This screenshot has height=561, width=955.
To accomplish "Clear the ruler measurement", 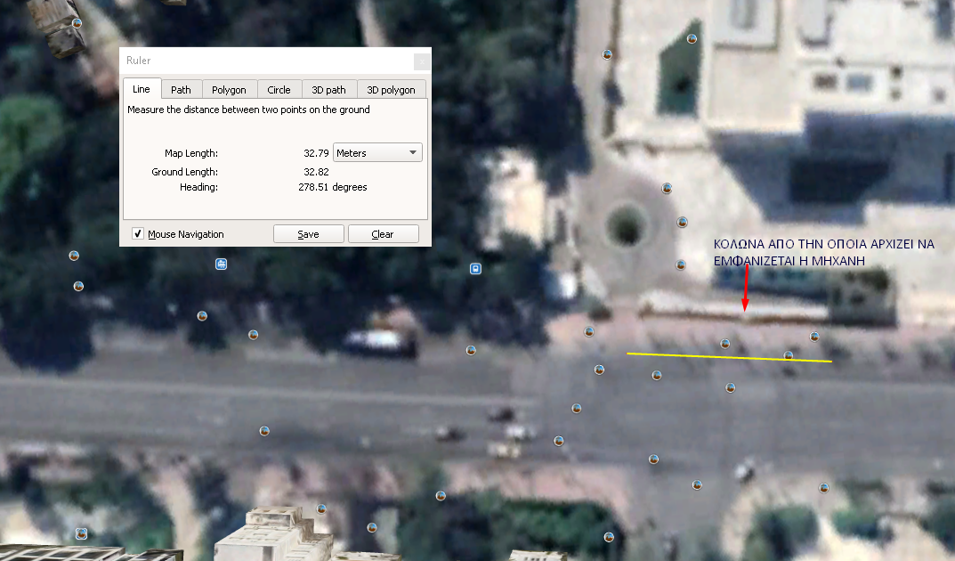I will pyautogui.click(x=383, y=234).
